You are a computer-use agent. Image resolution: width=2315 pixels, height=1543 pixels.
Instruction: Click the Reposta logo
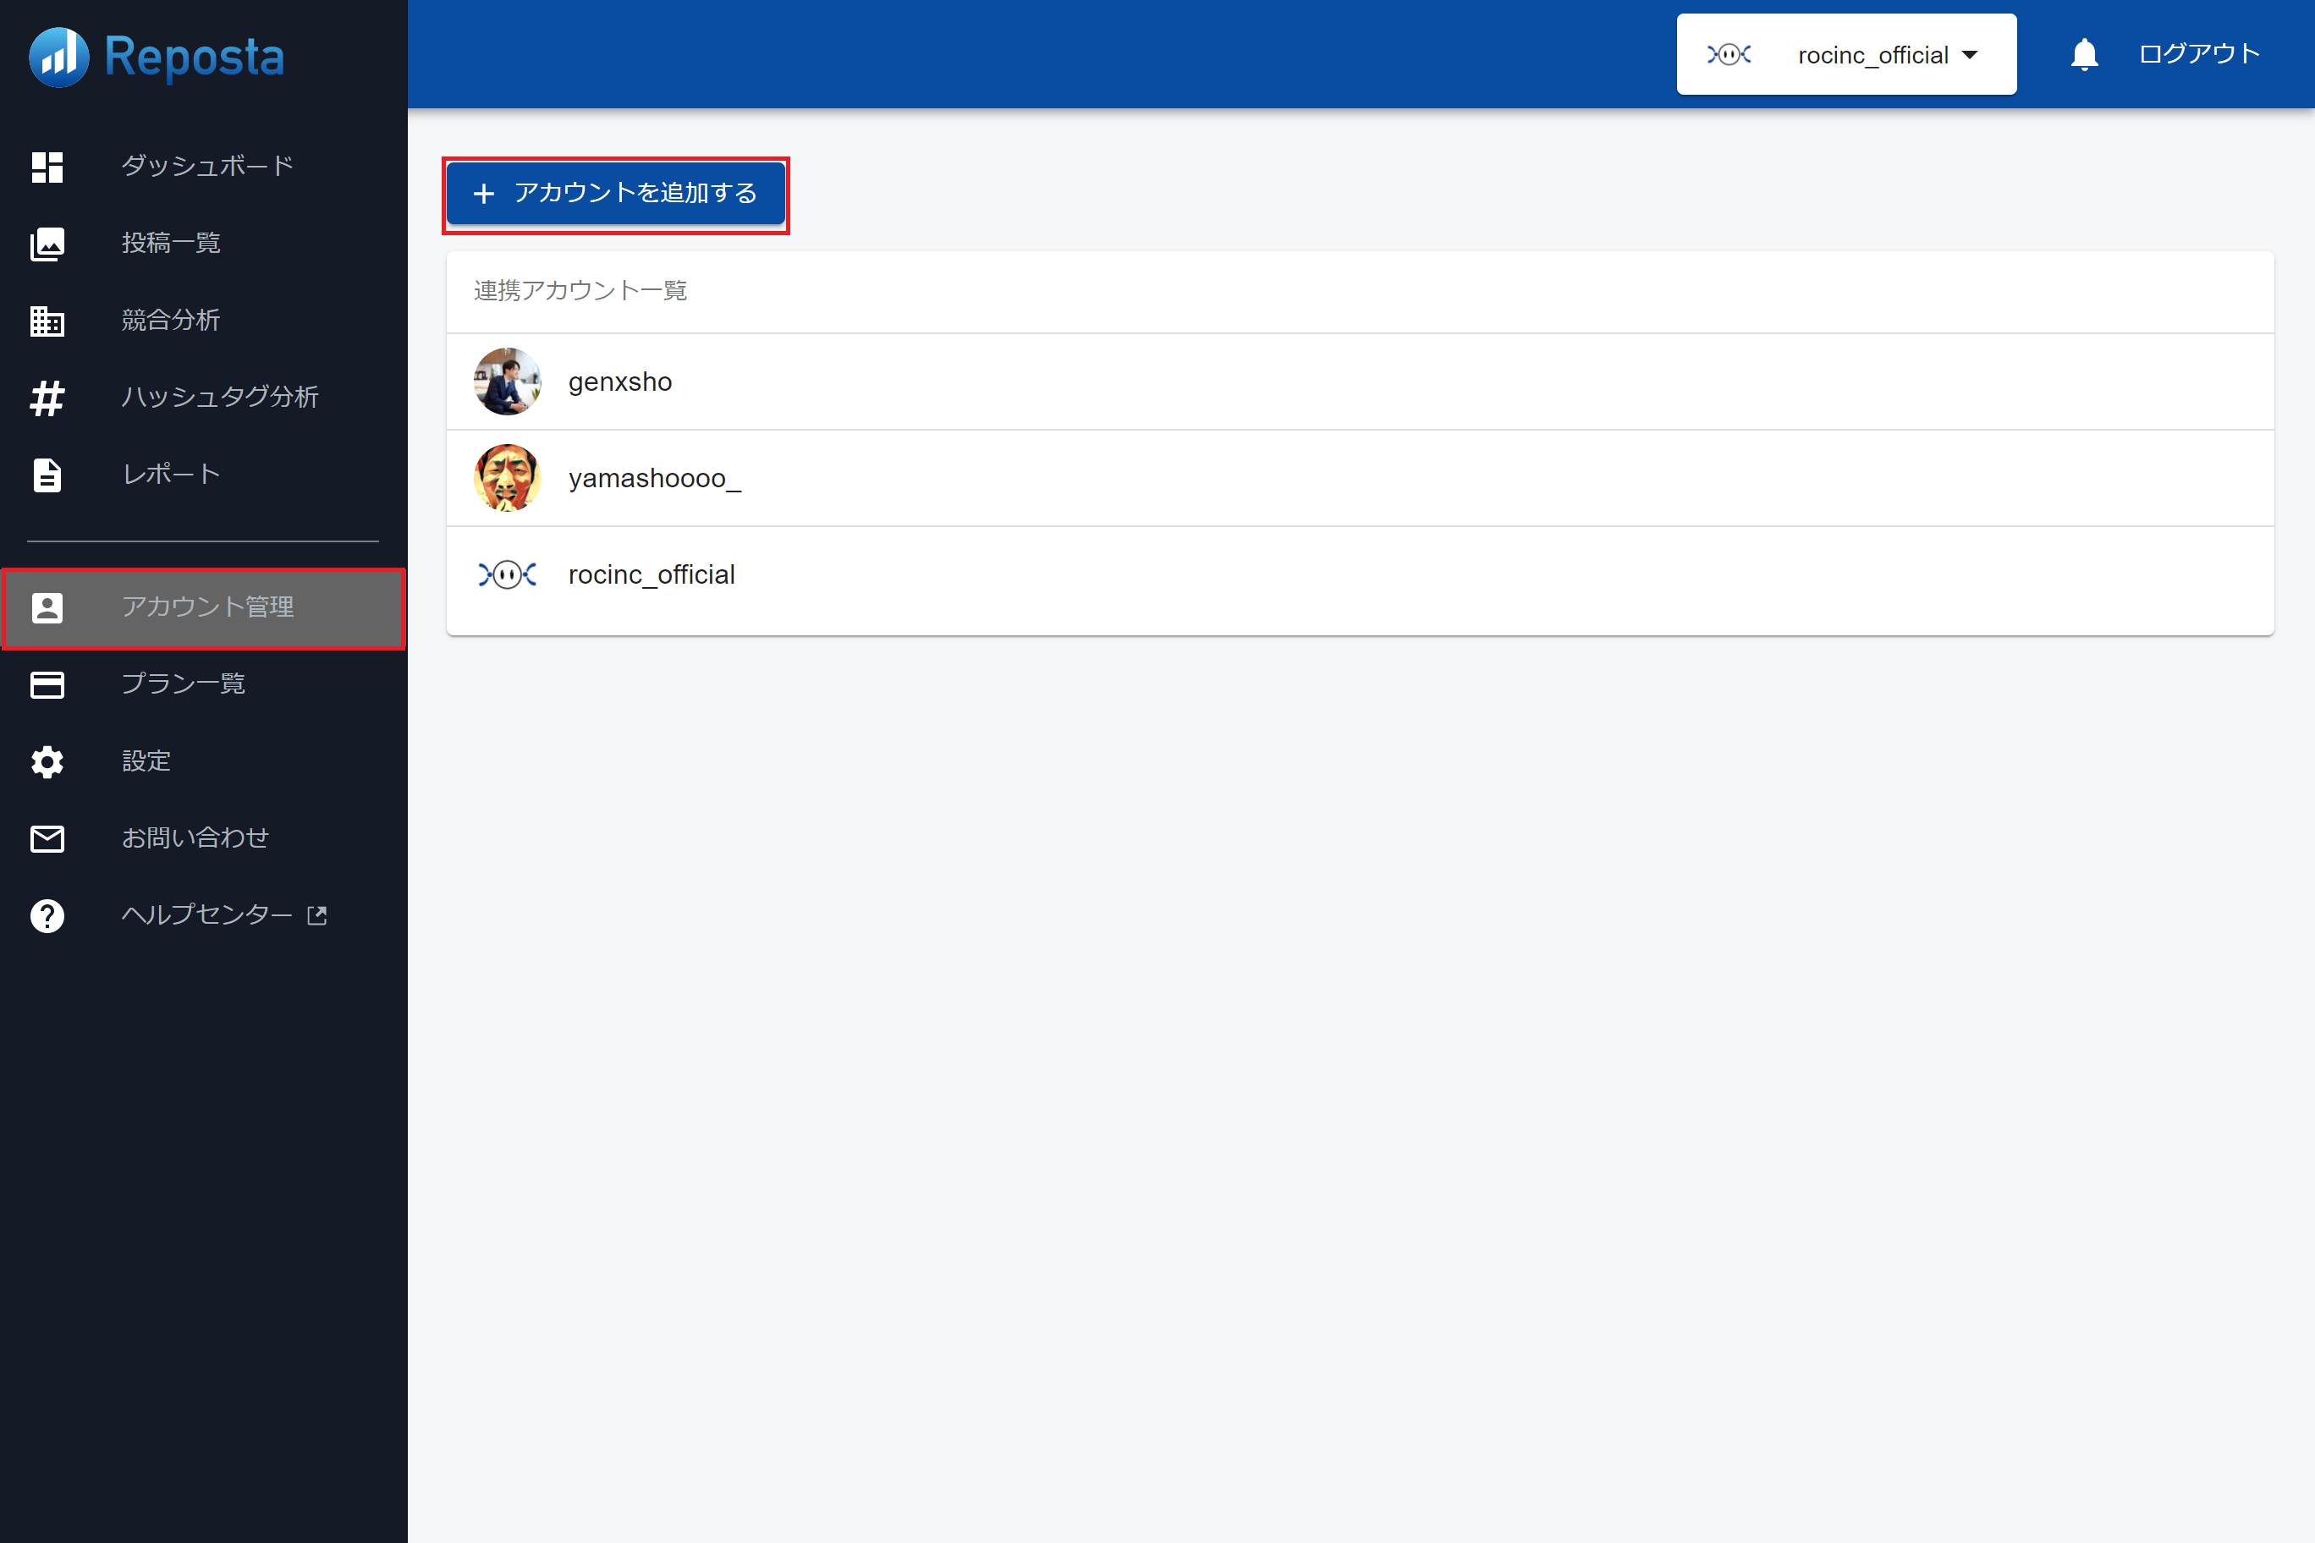(x=157, y=56)
